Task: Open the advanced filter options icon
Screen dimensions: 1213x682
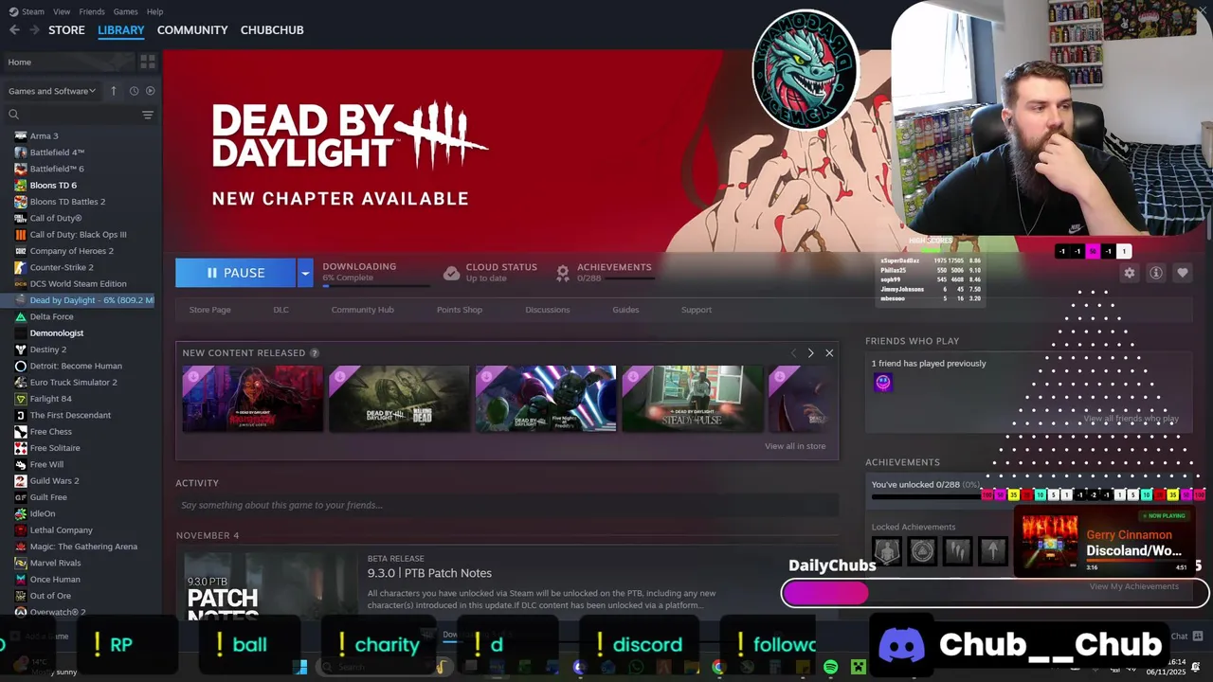Action: 148,115
